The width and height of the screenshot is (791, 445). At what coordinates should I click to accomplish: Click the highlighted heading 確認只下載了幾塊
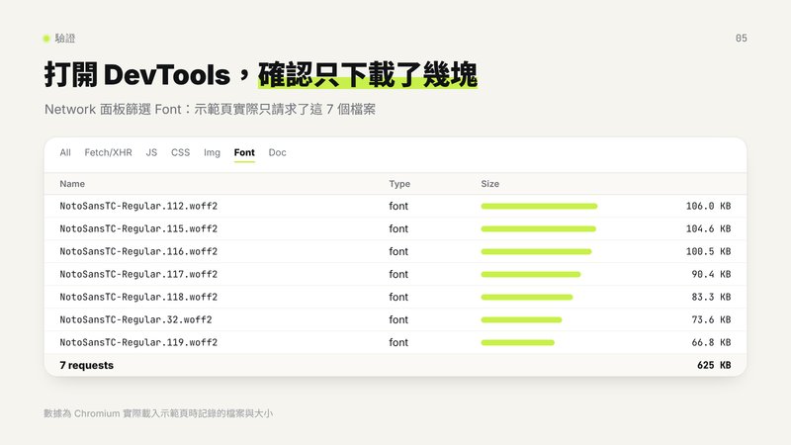pos(367,75)
